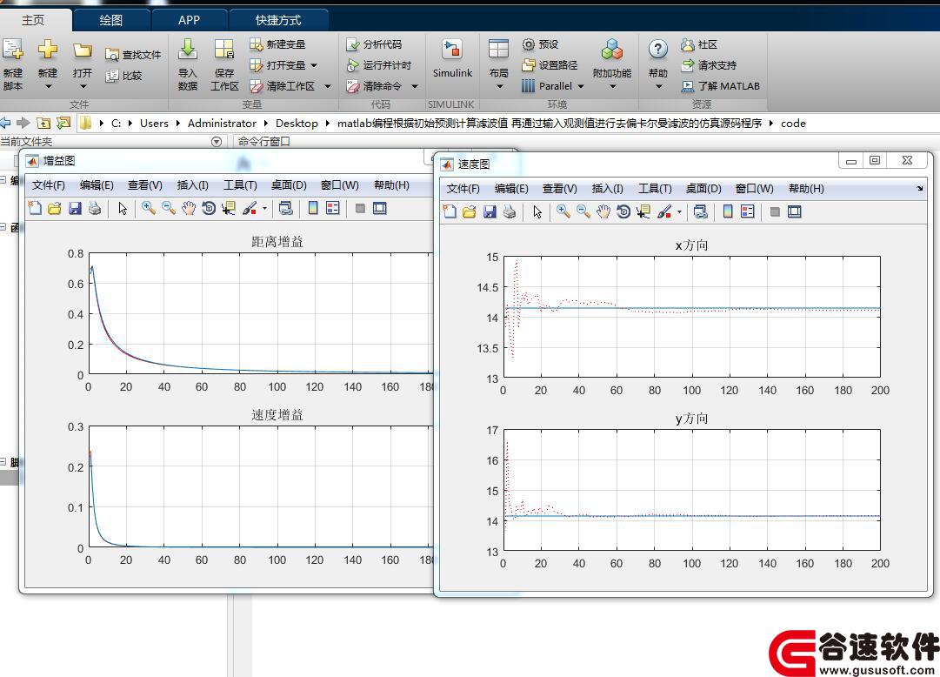This screenshot has width=940, height=677.
Task: Toggle pan hand tool in 增益图 toolbar
Action: click(188, 208)
